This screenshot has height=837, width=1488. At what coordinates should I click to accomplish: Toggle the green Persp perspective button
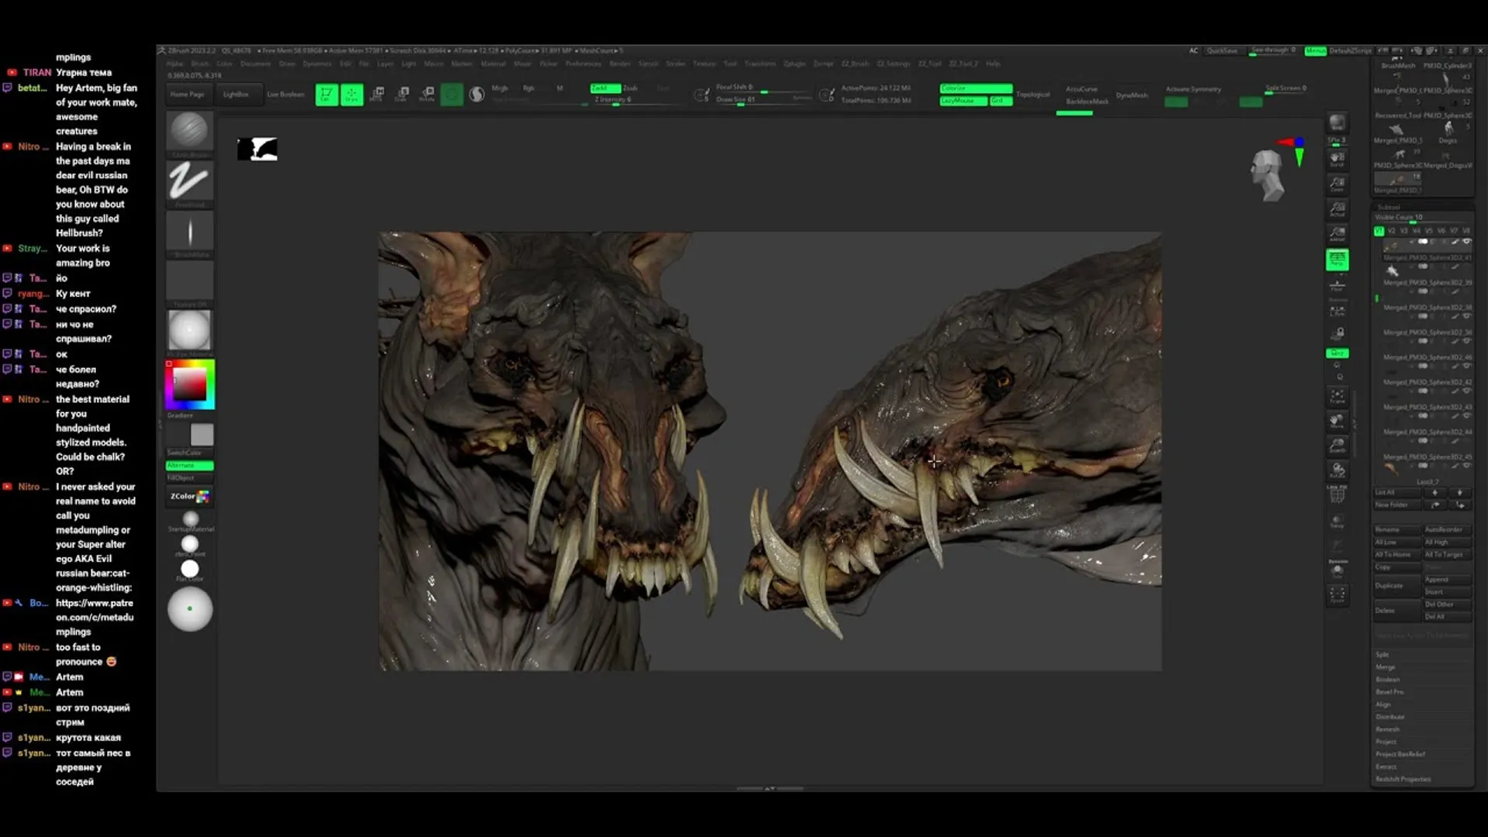coord(1337,260)
